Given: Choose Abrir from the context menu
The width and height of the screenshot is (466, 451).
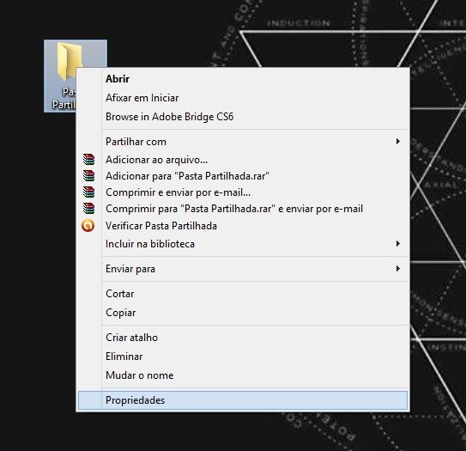Looking at the screenshot, I should tap(243, 79).
